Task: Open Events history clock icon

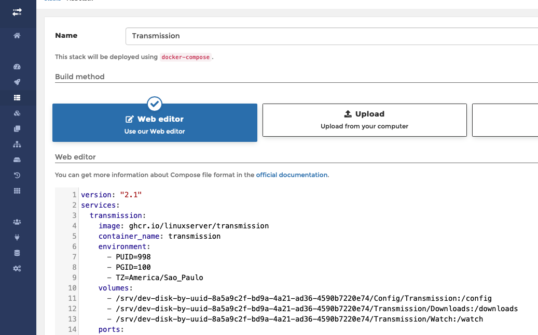Action: click(17, 176)
